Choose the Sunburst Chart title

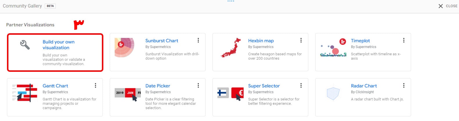pyautogui.click(x=162, y=41)
